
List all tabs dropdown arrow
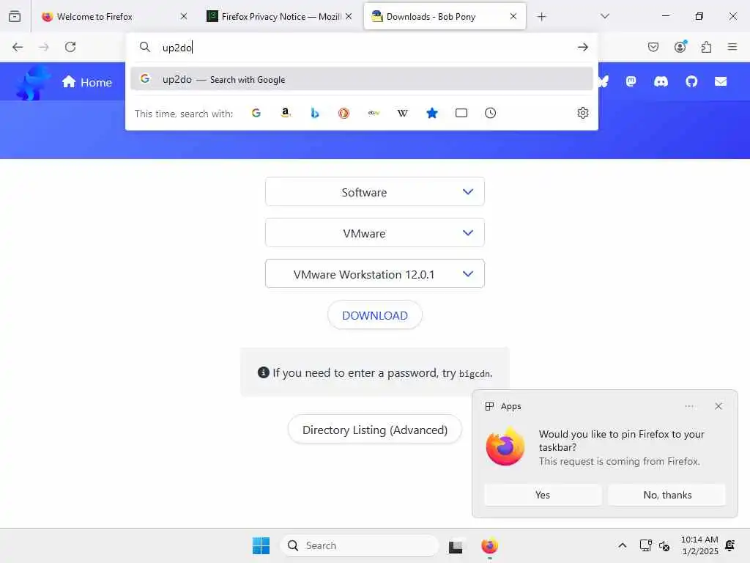(x=605, y=16)
